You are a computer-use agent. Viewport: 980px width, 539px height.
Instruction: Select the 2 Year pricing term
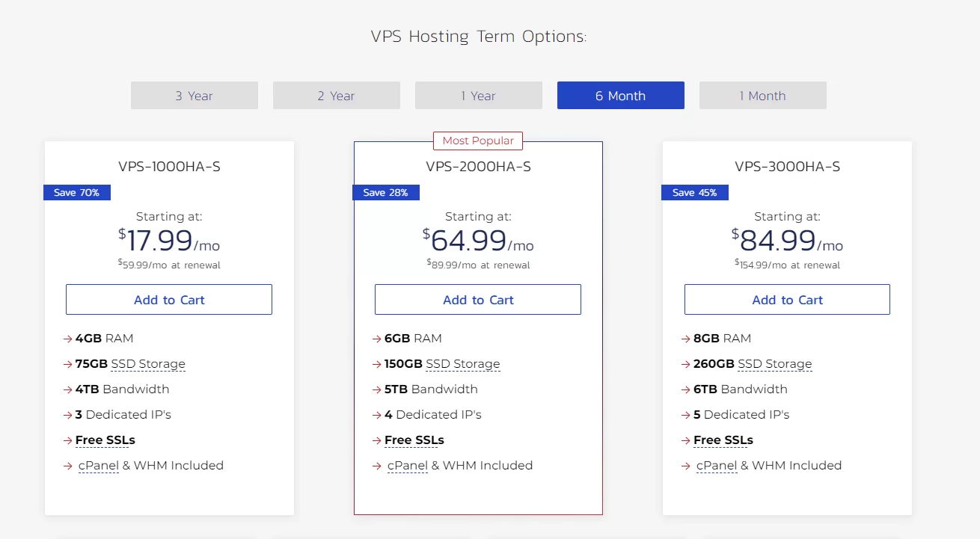(x=336, y=95)
